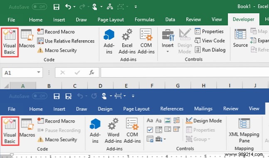Click Insert Function fx button

pos(92,73)
